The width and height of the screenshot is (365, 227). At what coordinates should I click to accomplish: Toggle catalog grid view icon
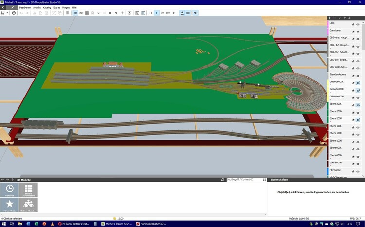click(x=264, y=180)
